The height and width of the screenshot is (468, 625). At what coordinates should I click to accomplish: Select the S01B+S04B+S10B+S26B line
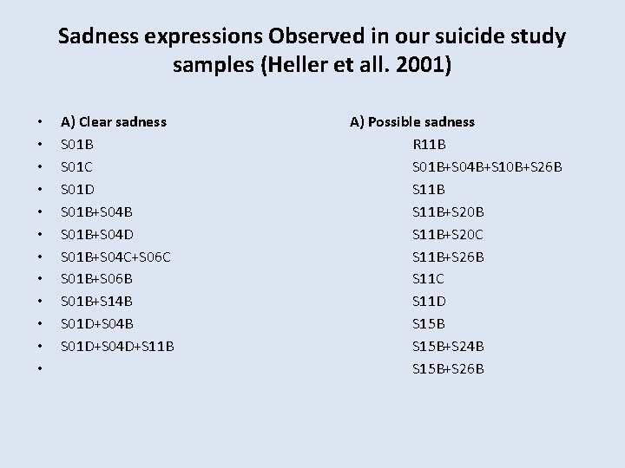[487, 166]
